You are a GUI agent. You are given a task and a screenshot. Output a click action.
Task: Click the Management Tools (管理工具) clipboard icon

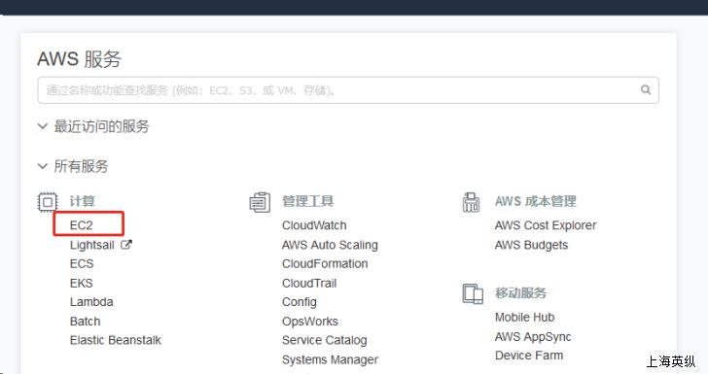pyautogui.click(x=260, y=202)
